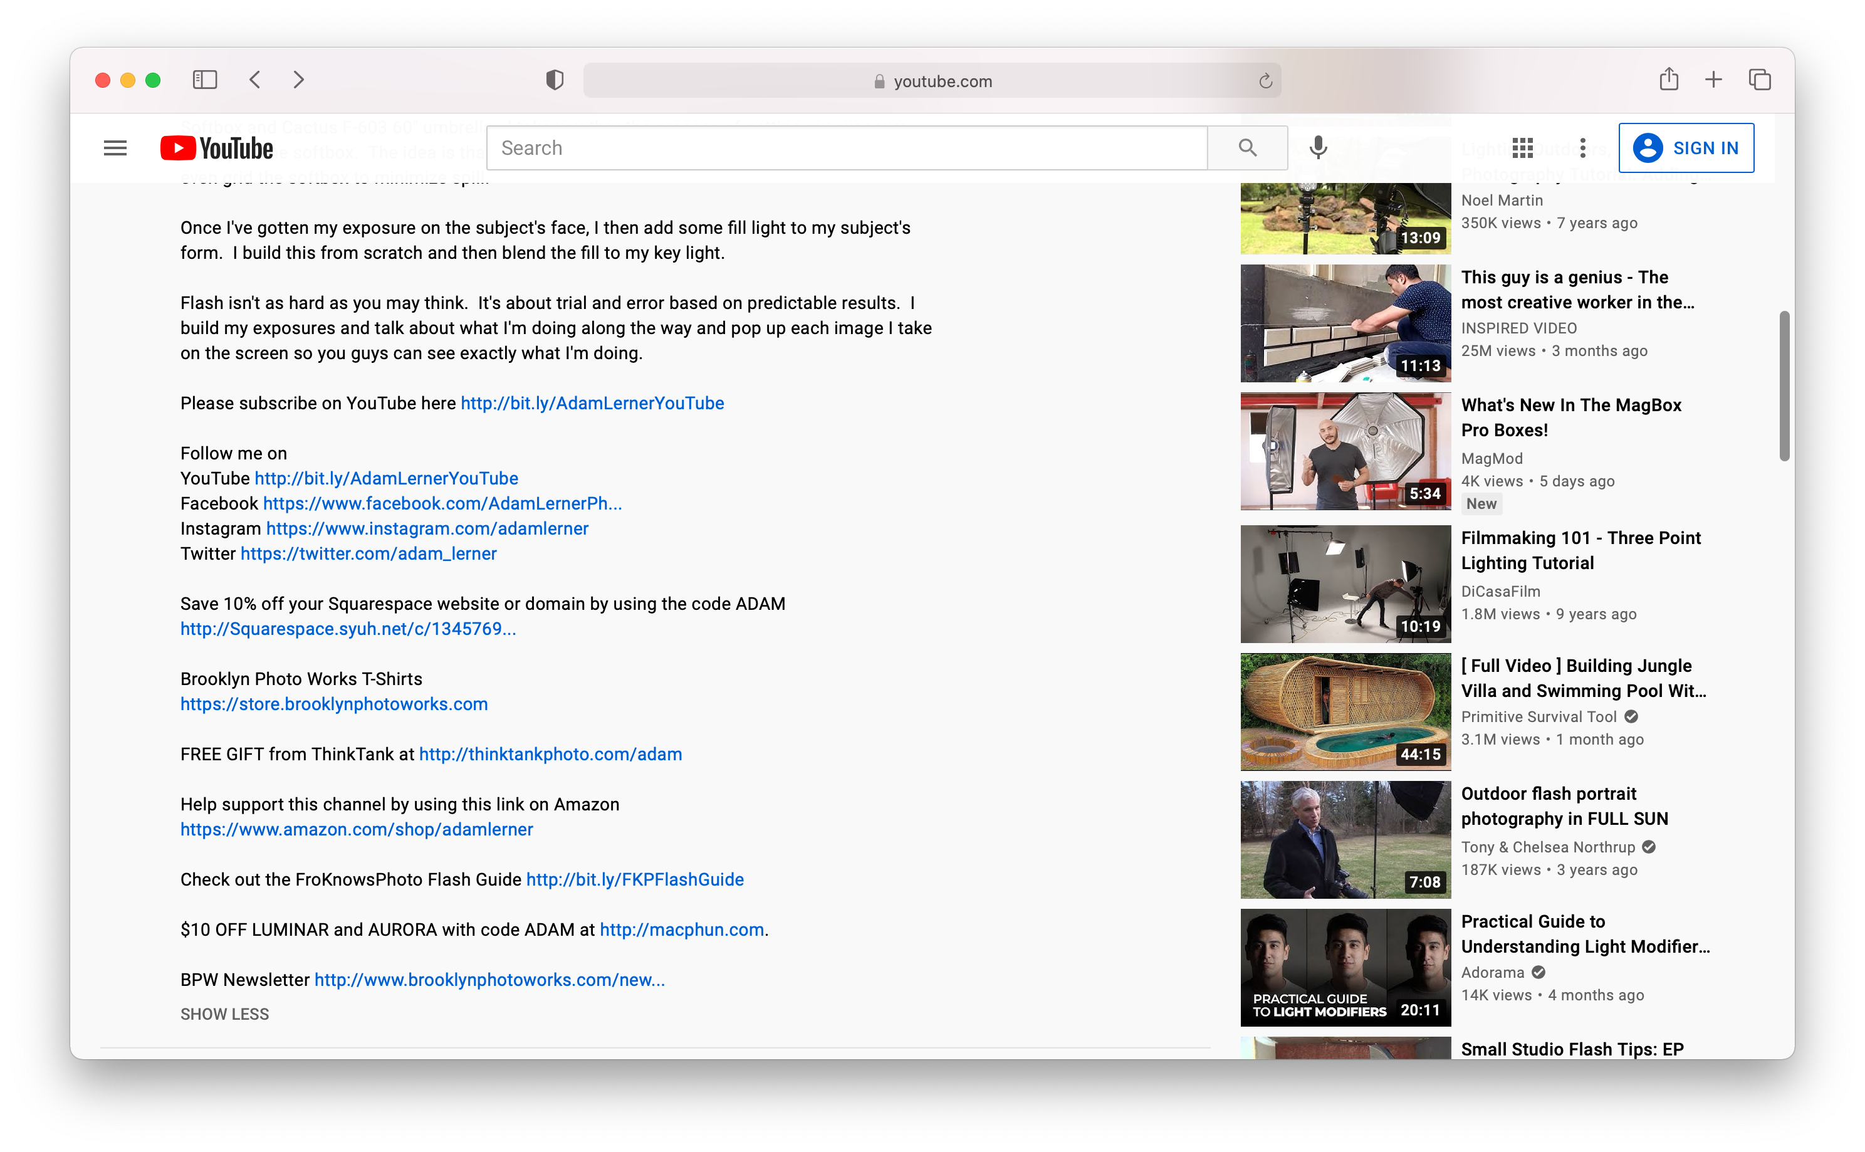Image resolution: width=1865 pixels, height=1152 pixels.
Task: Open the Instagram adamlerner link
Action: pos(427,529)
